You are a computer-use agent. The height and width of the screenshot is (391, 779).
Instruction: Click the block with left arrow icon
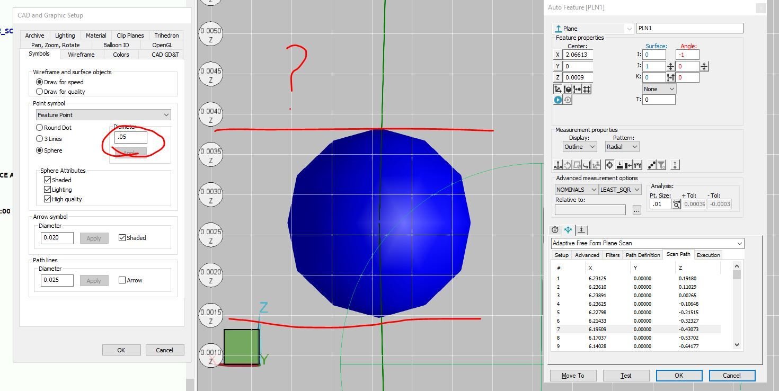[628, 165]
